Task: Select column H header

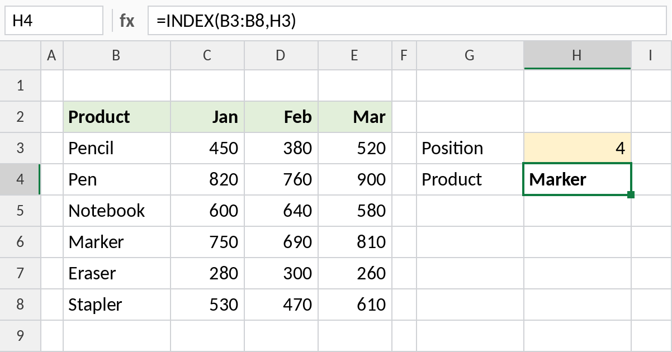Action: (x=578, y=55)
